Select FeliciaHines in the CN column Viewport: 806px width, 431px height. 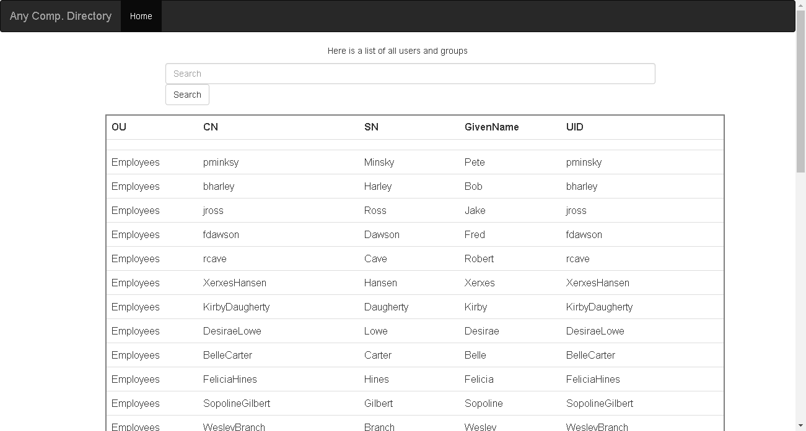tap(230, 379)
